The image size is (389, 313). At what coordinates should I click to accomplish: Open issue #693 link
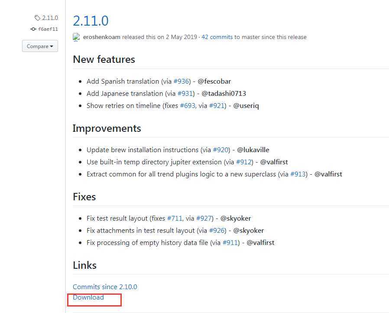[x=188, y=106]
